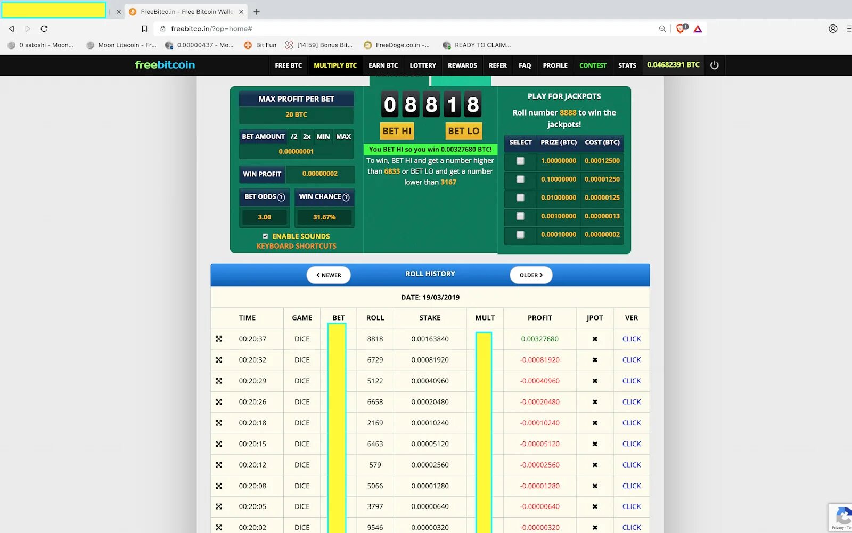Open the EARN BTC menu item
Image resolution: width=852 pixels, height=533 pixels.
click(x=383, y=65)
